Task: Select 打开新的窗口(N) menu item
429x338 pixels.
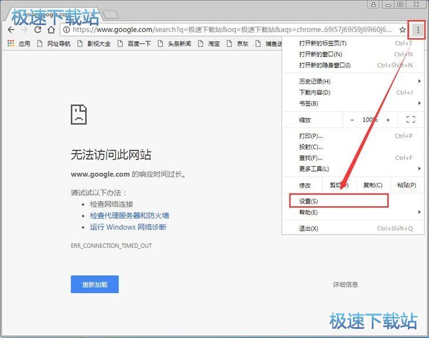Action: [x=353, y=54]
